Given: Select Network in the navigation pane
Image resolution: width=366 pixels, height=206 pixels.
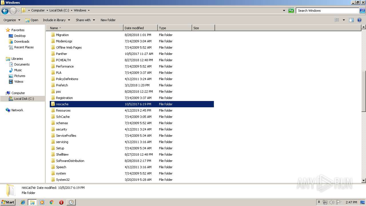Looking at the screenshot, I should (17, 110).
